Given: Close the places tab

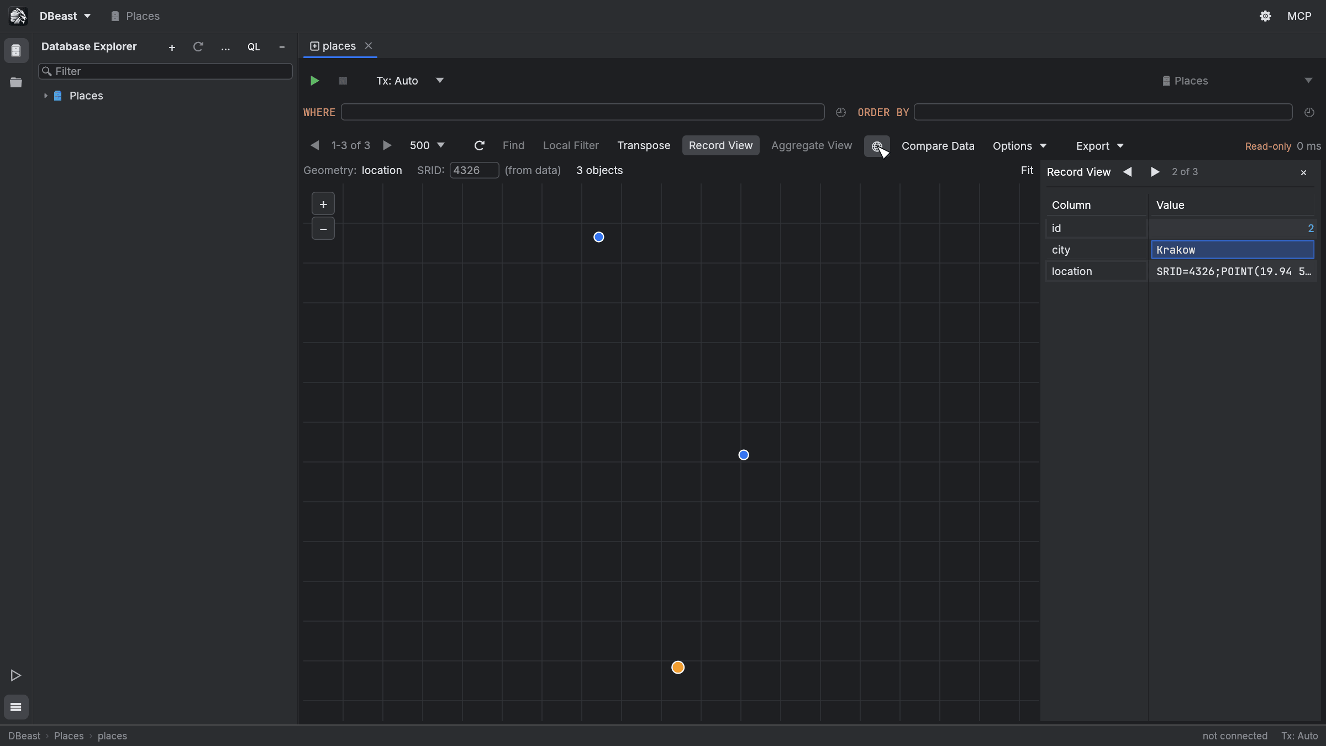Looking at the screenshot, I should click(x=369, y=46).
